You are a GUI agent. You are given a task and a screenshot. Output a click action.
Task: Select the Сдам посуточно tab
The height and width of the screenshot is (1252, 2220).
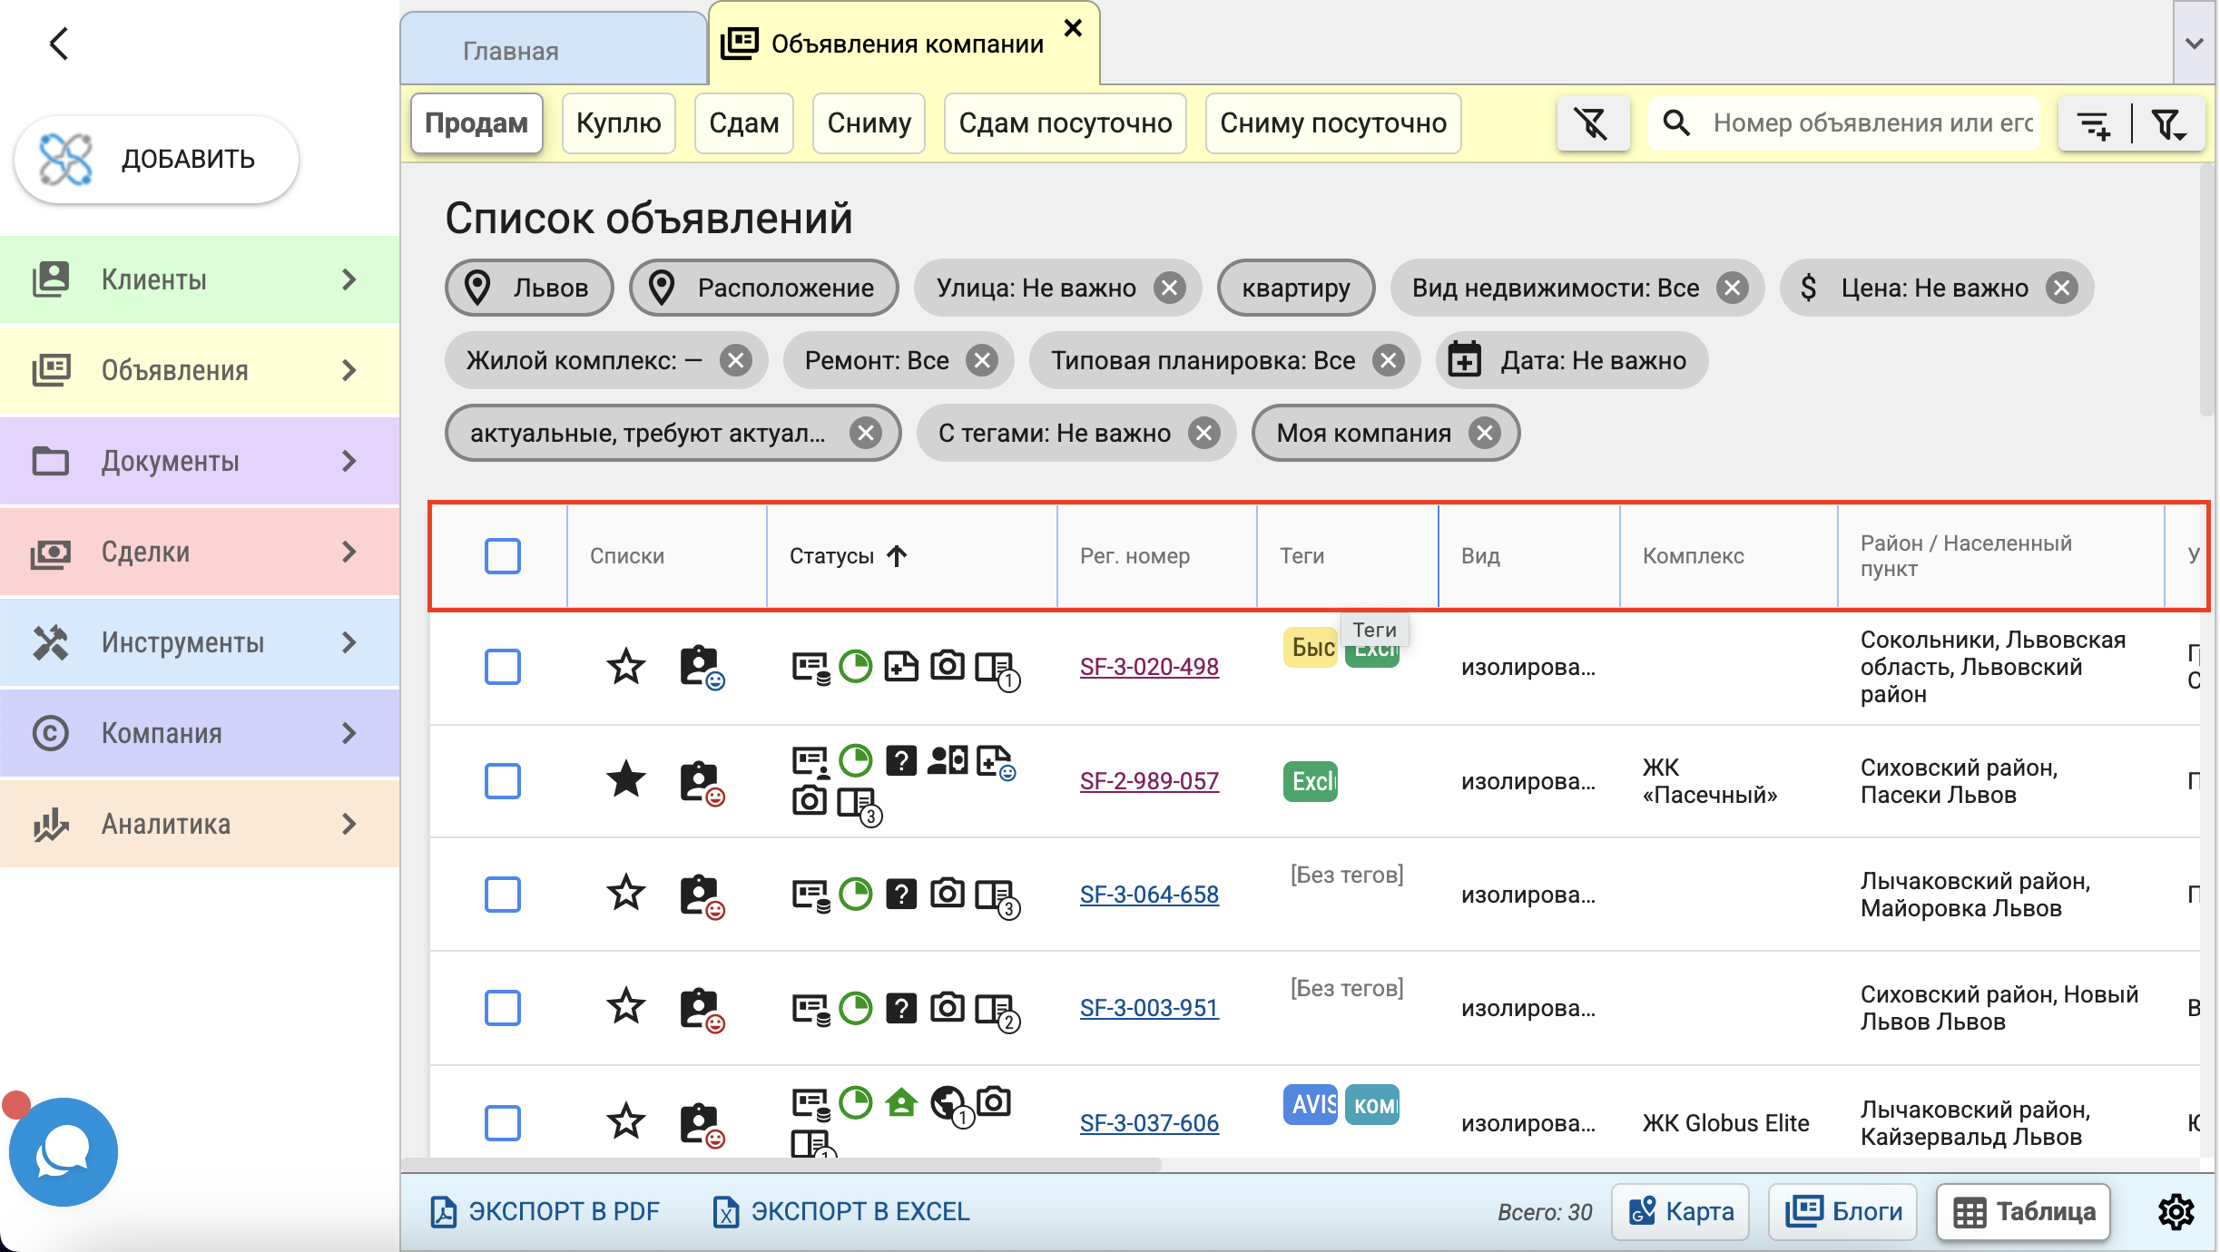[x=1065, y=122]
